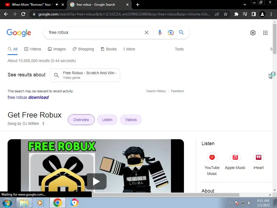Open the media control icon
Viewport: 277px width, 208px height.
(245, 14)
